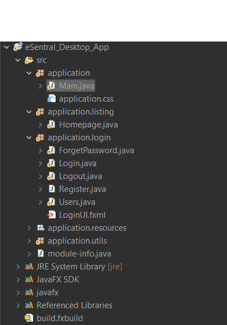This screenshot has width=227, height=325.
Task: Click the application.utils package icon
Action: (40, 241)
